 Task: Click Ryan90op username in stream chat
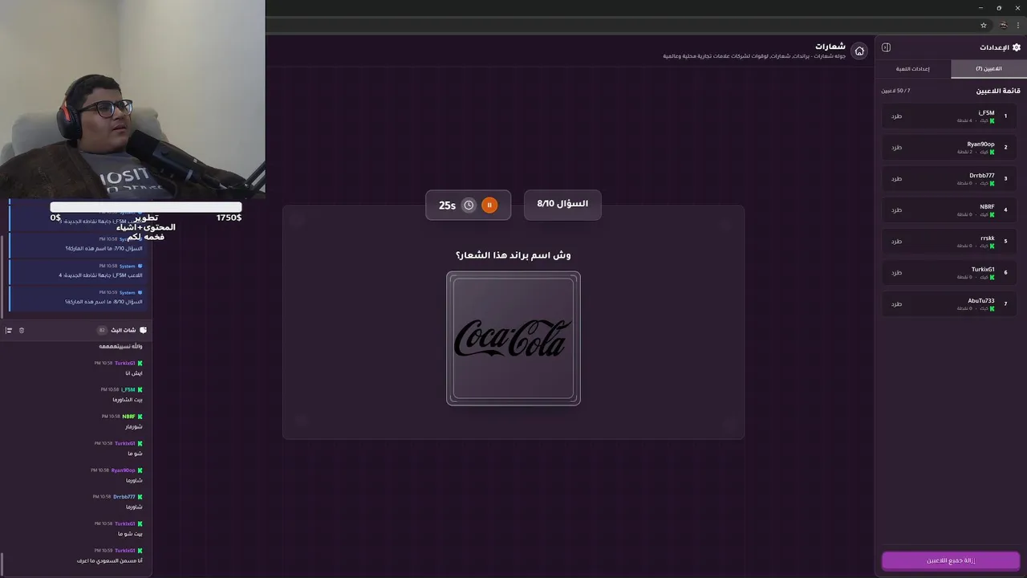tap(124, 470)
